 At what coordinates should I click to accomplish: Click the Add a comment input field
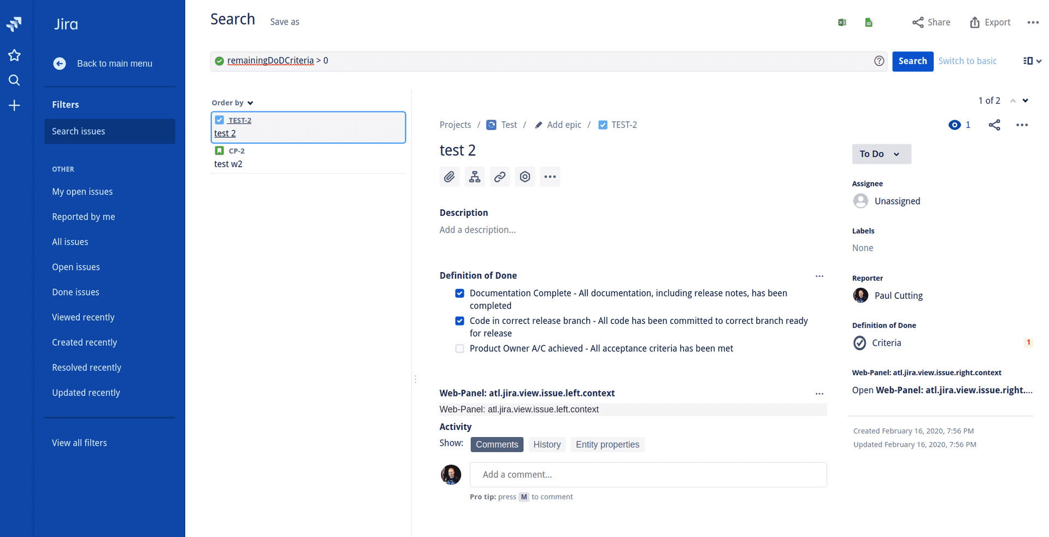[x=648, y=474]
